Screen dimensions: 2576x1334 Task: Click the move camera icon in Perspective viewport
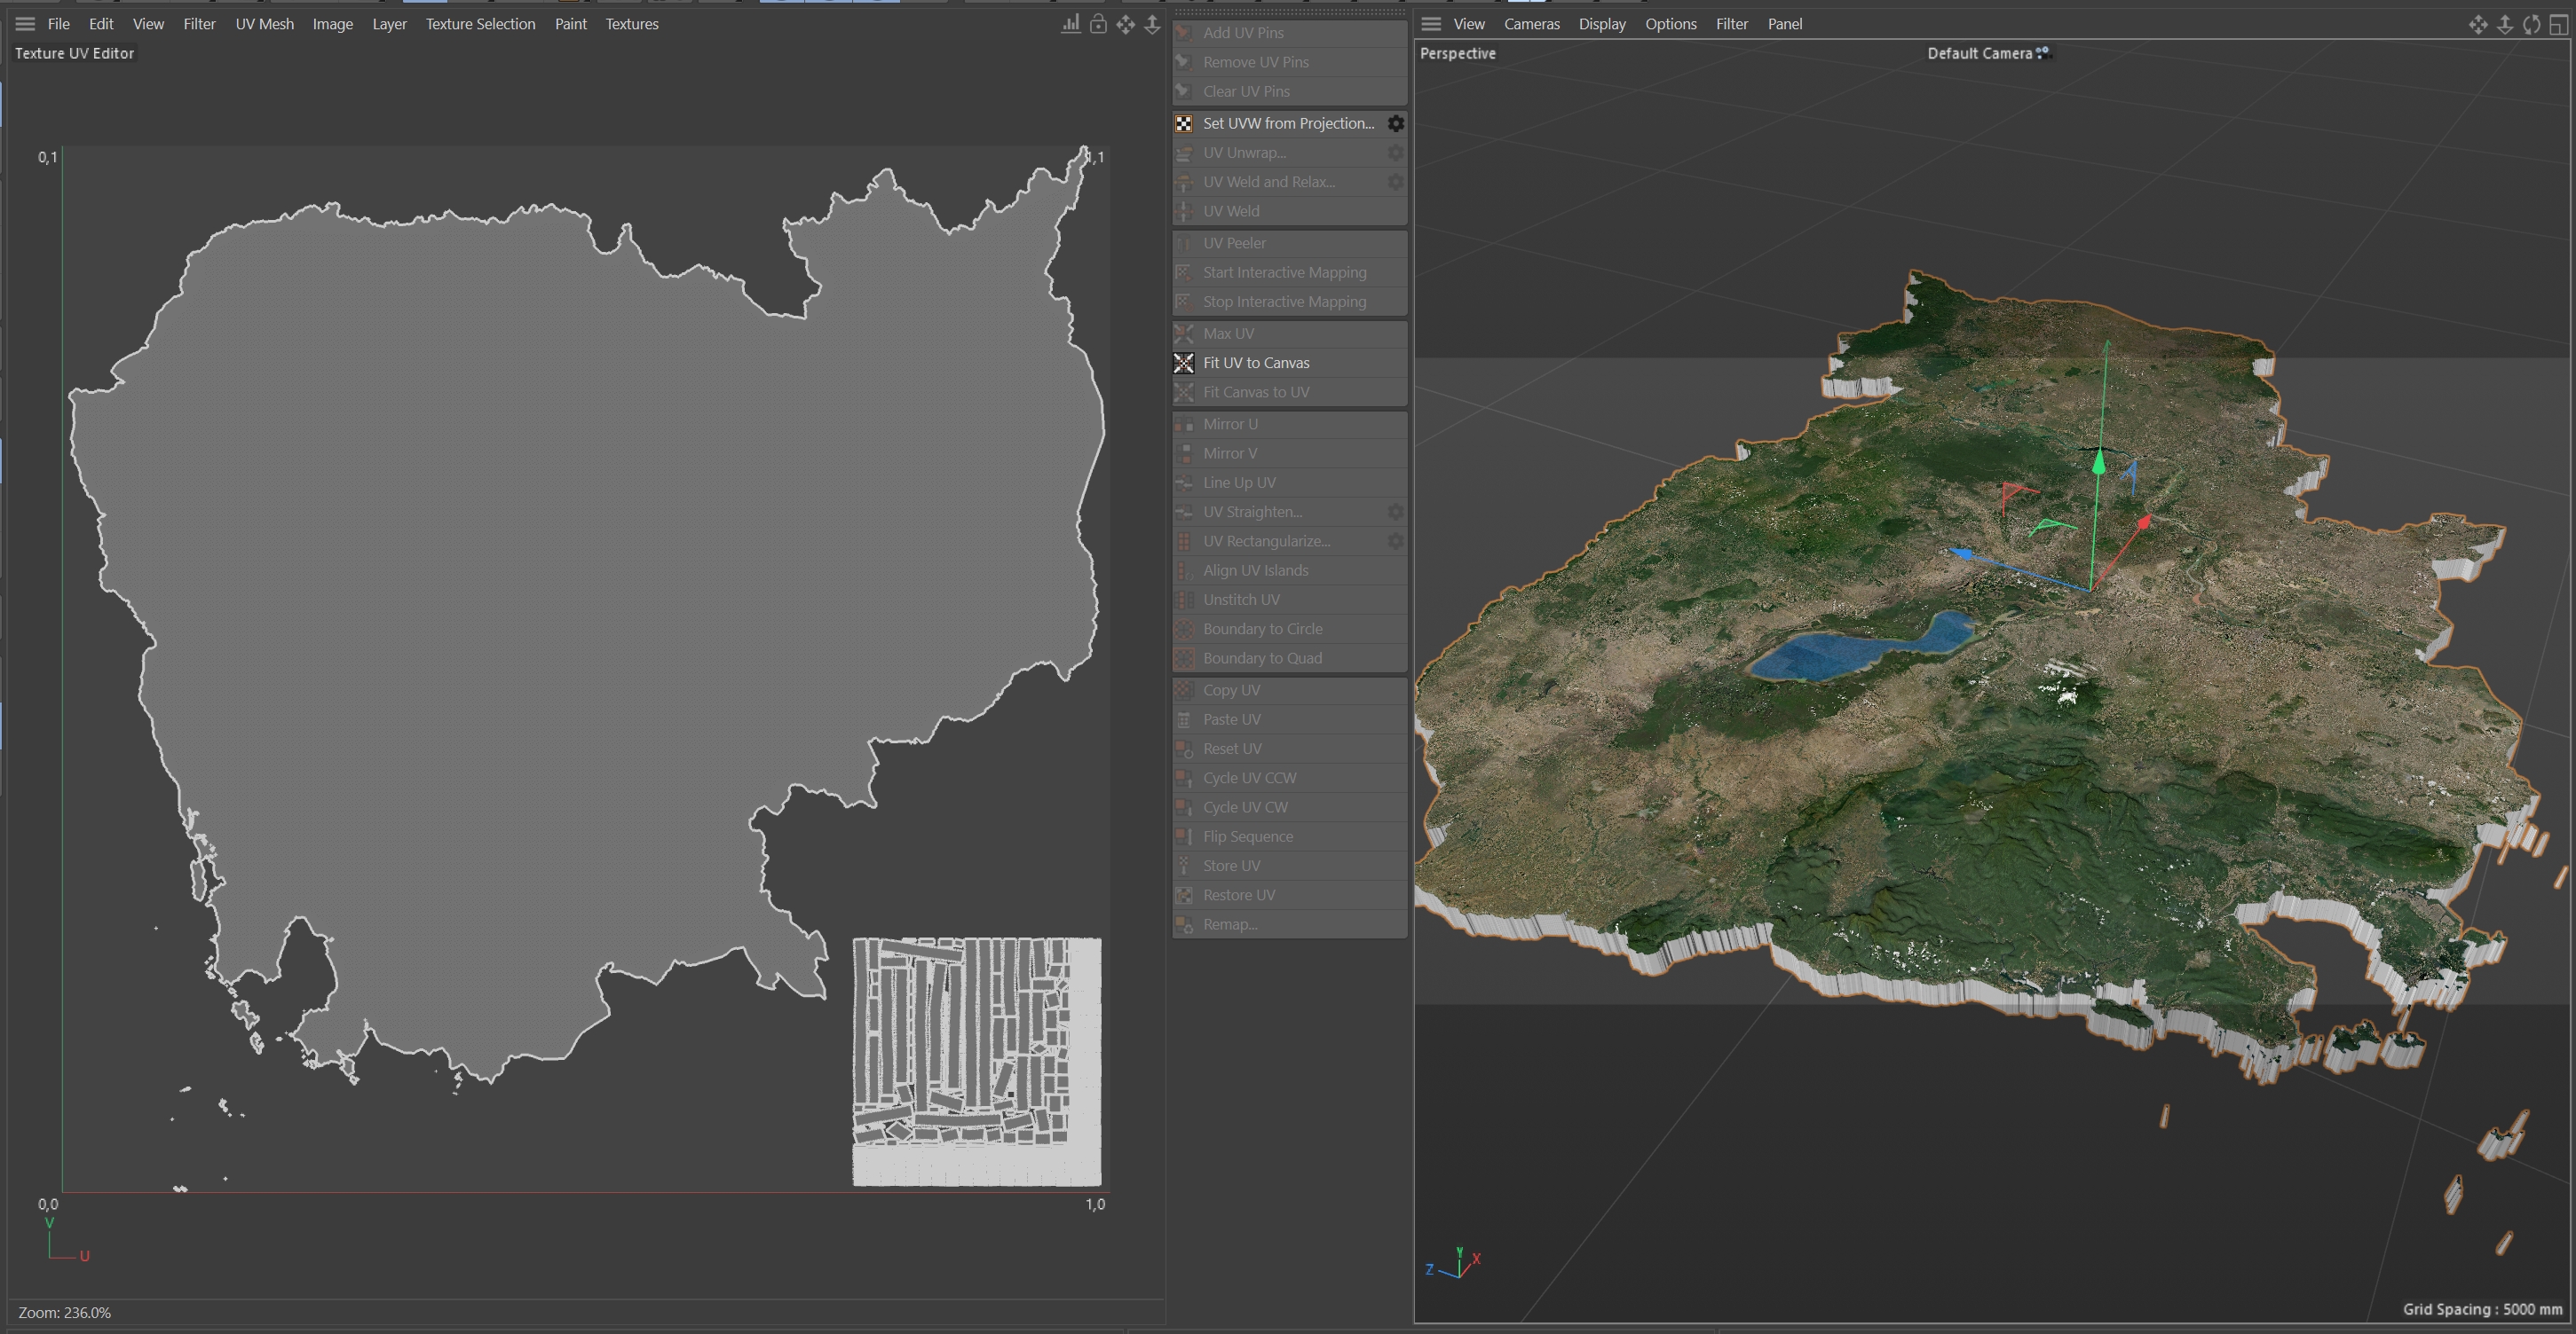point(2478,24)
